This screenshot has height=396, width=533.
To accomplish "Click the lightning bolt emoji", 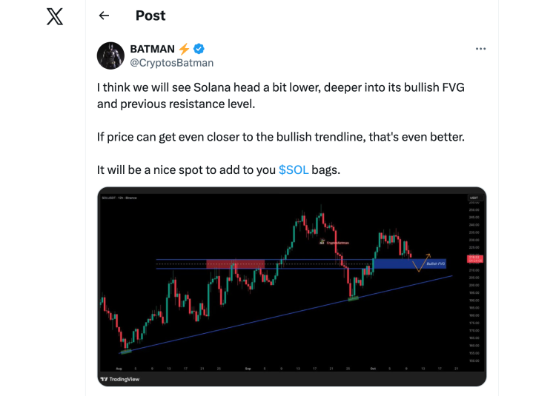I will (x=184, y=49).
